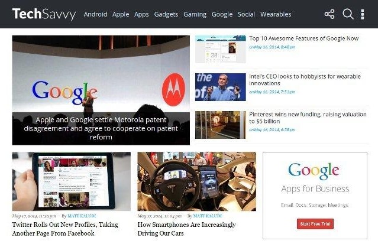Screen dimensions: 378x244
Task: Open the Apple category menu item
Action: (x=121, y=14)
